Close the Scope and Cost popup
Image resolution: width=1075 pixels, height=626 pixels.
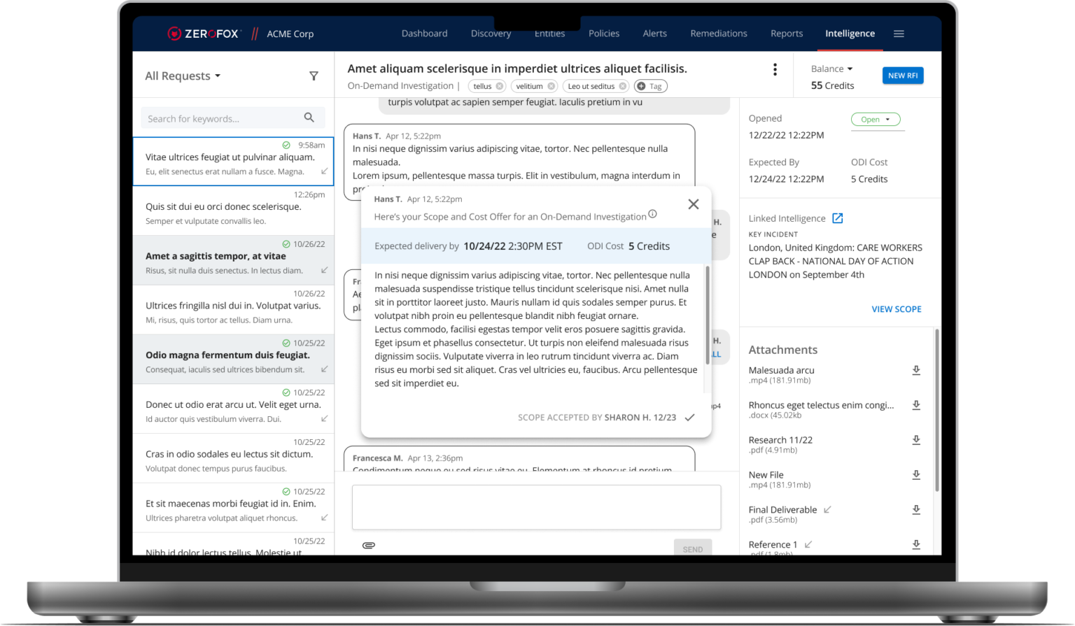click(693, 204)
